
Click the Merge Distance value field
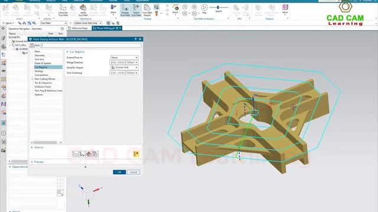118,62
